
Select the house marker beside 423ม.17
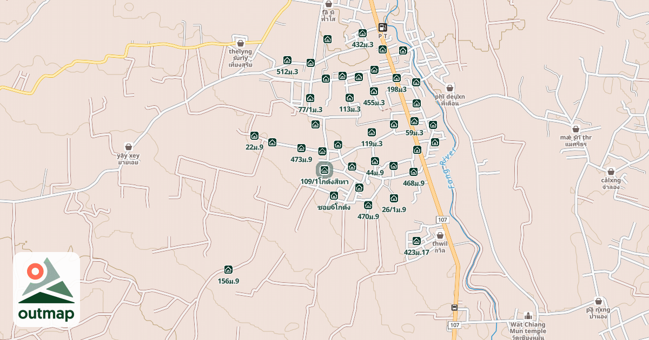(416, 241)
